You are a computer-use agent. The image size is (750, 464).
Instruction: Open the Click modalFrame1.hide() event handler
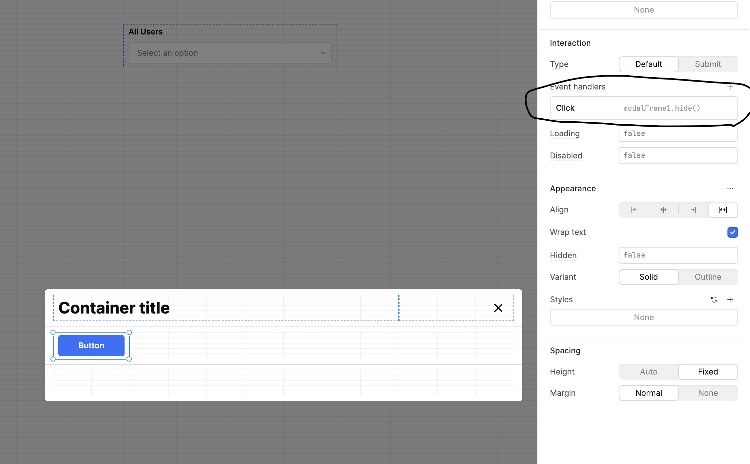pyautogui.click(x=643, y=108)
